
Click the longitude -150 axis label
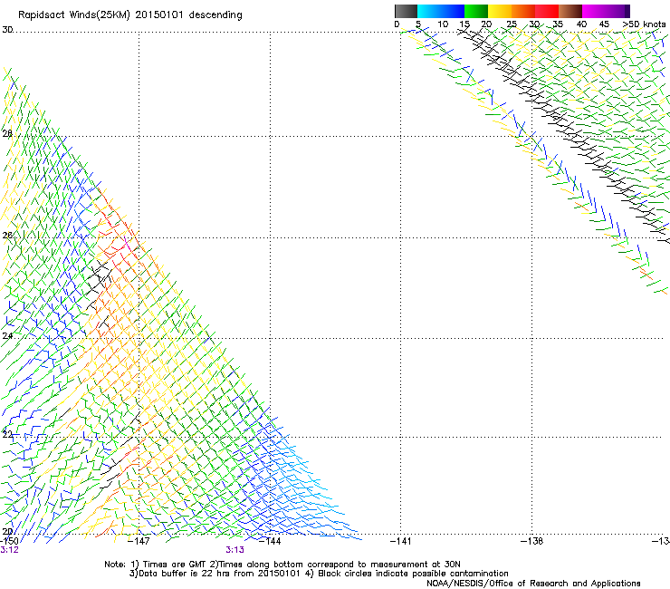(8, 541)
